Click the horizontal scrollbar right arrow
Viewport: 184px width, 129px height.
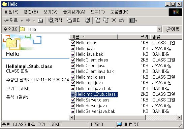[x=179, y=118]
